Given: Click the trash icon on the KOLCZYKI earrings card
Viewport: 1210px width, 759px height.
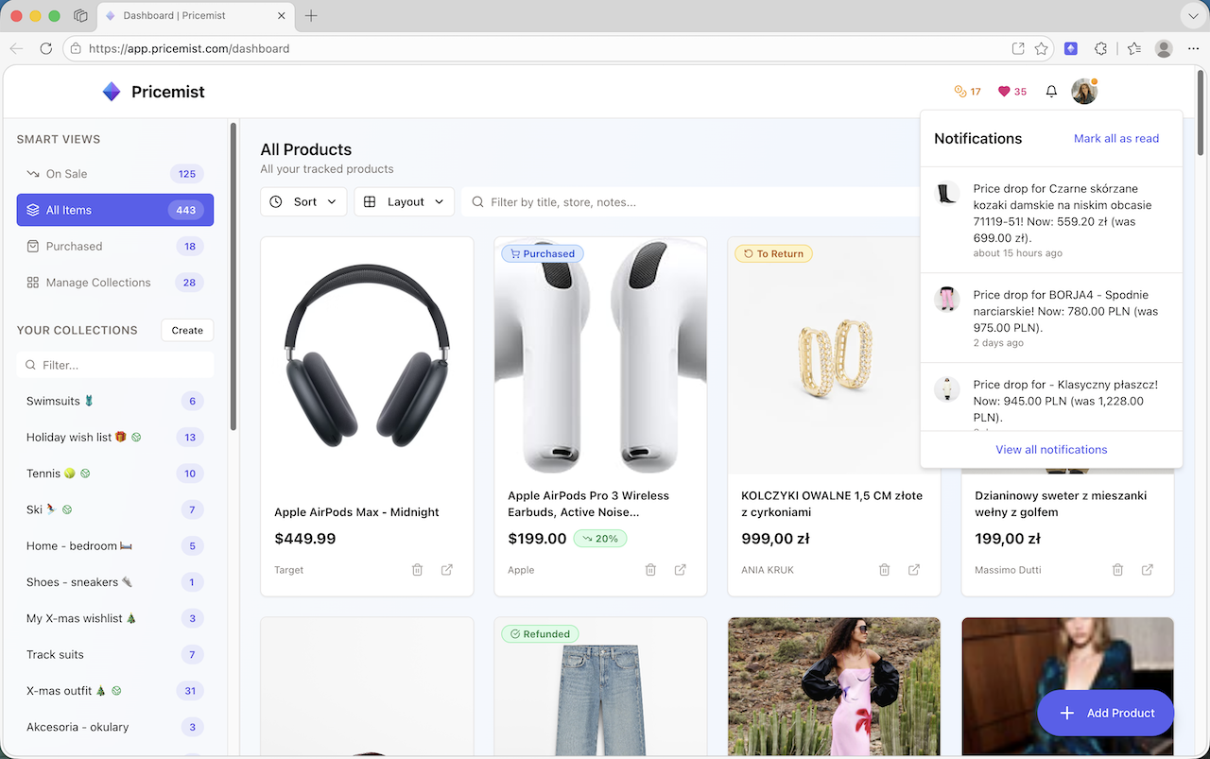Looking at the screenshot, I should [x=884, y=570].
